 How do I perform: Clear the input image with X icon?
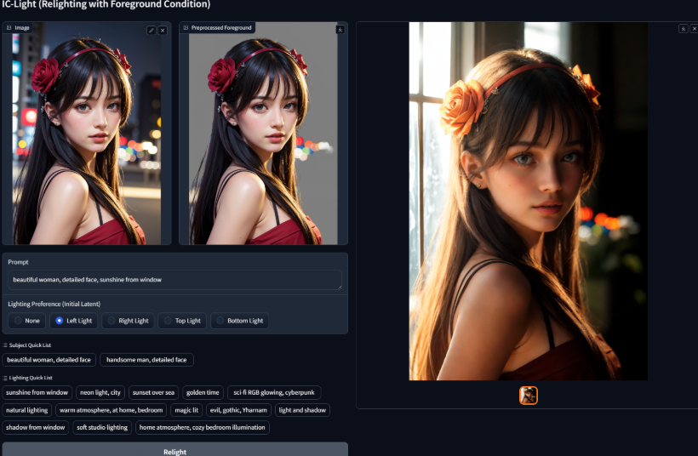coord(163,31)
